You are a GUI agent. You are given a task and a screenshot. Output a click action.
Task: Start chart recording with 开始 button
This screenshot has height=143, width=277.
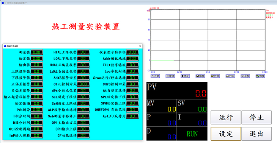pos(155,76)
